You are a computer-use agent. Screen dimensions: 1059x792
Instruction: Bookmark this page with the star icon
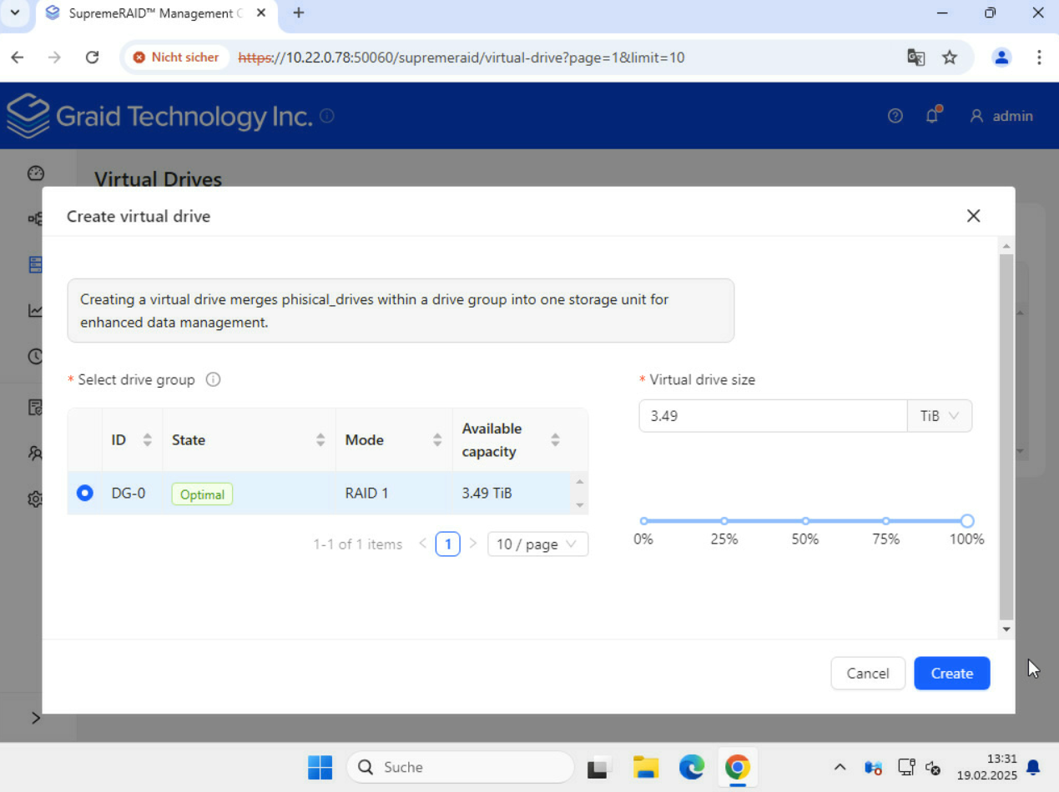tap(950, 58)
